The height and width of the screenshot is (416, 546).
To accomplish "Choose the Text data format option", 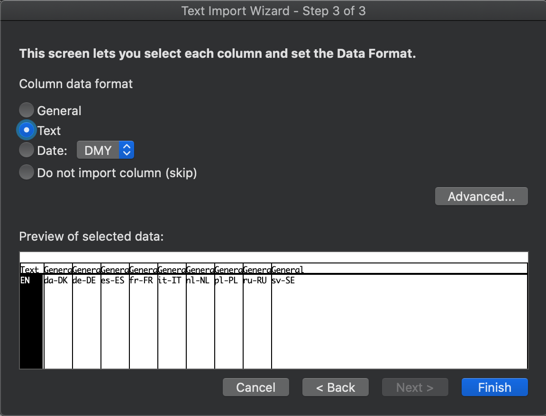I will [27, 130].
